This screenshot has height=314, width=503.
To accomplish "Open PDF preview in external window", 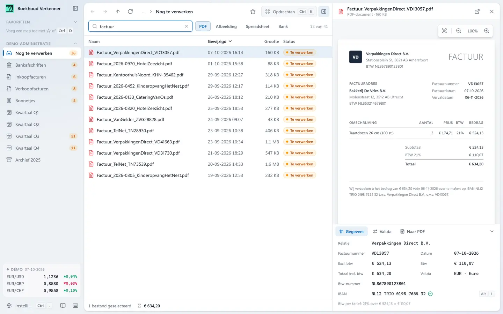I will (477, 12).
